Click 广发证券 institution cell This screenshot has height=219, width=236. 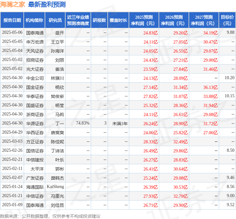[35, 178]
